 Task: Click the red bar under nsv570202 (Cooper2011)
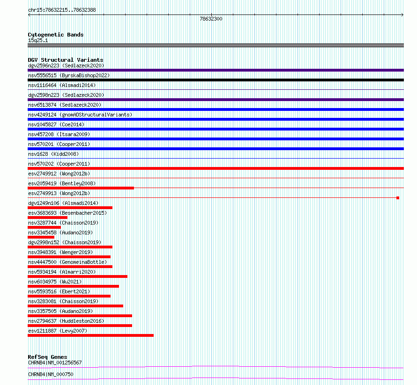(x=216, y=168)
